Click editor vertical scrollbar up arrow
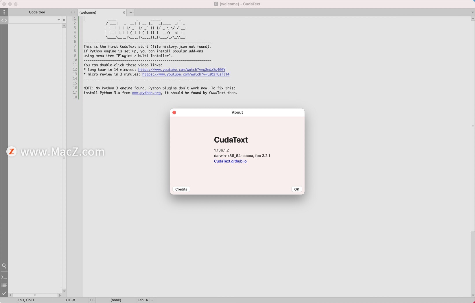 (x=473, y=19)
